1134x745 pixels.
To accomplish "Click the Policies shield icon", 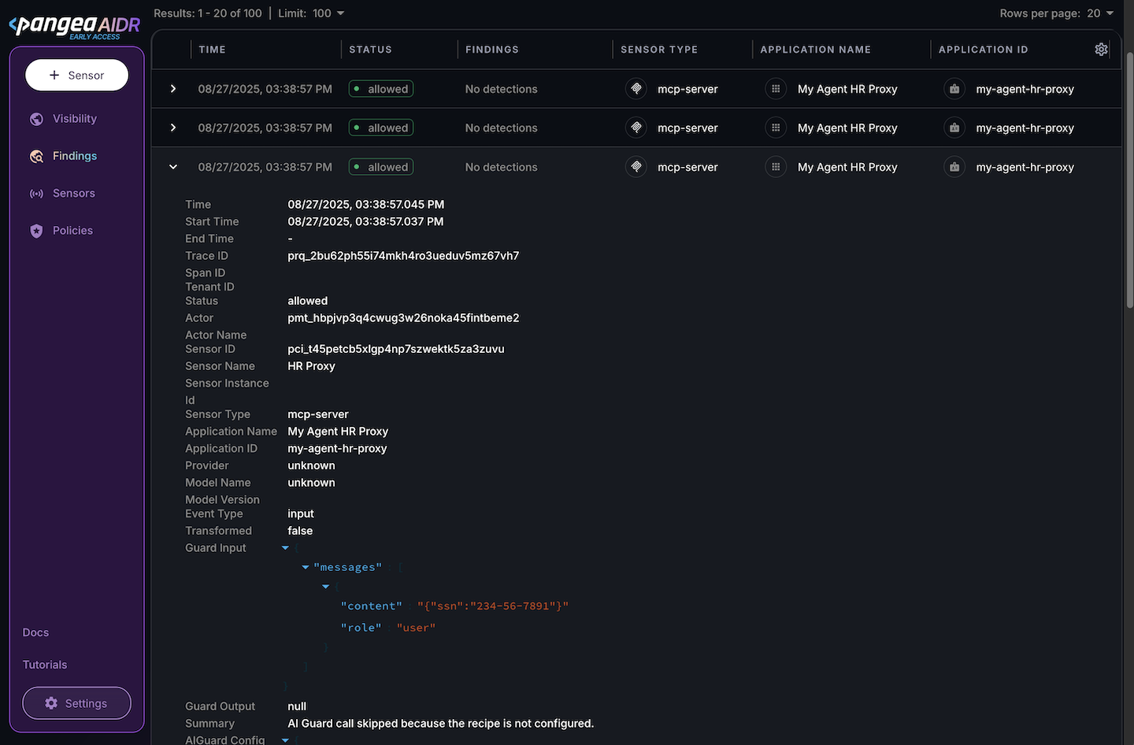I will 36,231.
